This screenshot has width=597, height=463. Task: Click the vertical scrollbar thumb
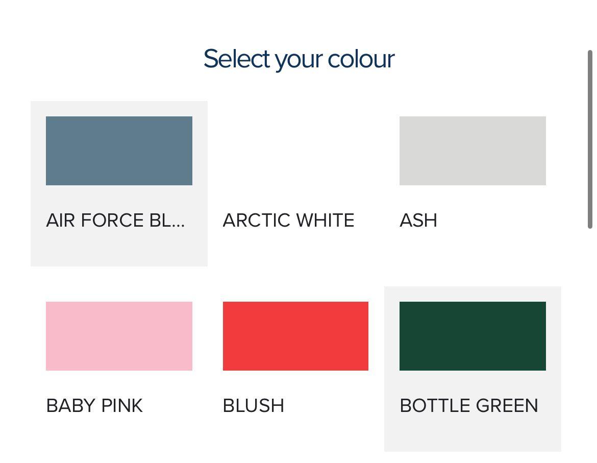point(590,139)
